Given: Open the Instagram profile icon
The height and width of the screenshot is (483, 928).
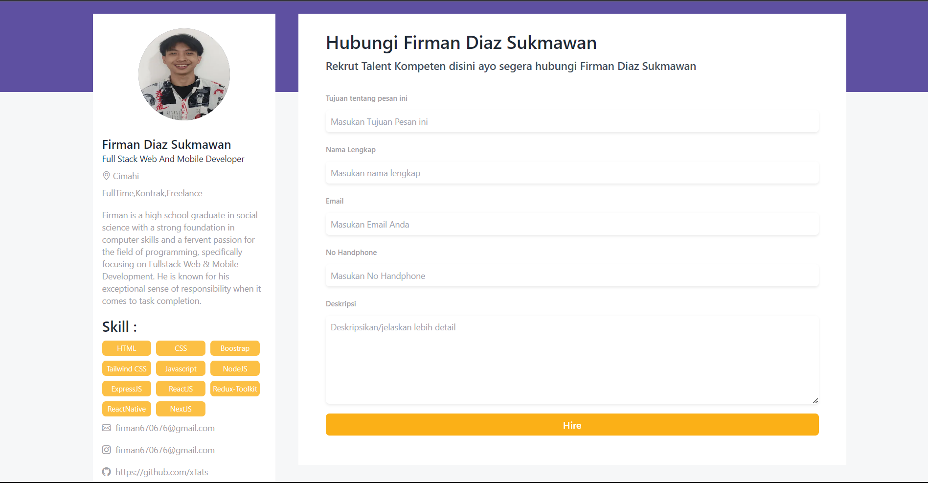Looking at the screenshot, I should point(106,450).
